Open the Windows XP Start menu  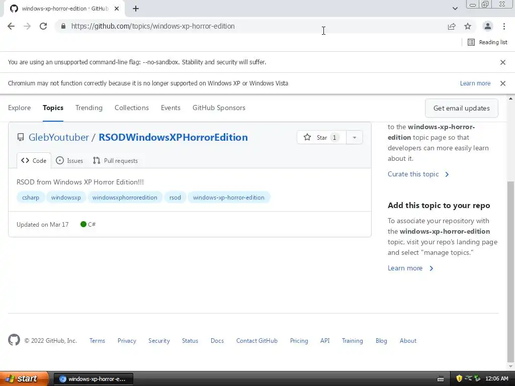click(x=24, y=379)
